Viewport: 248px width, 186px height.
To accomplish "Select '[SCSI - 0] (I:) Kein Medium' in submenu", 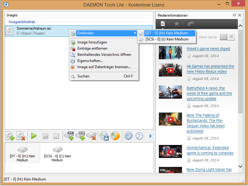I will [x=167, y=39].
